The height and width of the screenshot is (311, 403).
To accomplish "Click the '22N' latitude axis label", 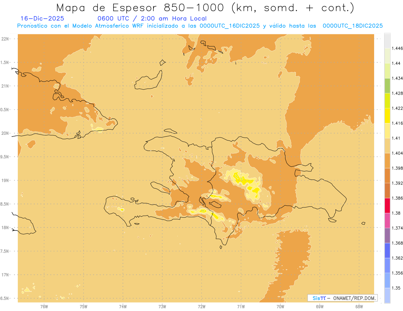I will (x=5, y=39).
